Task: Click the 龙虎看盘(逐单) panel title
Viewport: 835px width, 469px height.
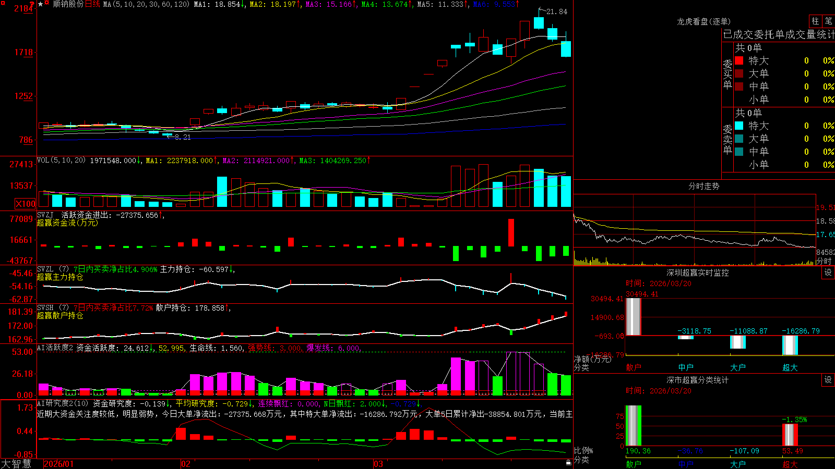Action: [x=703, y=21]
